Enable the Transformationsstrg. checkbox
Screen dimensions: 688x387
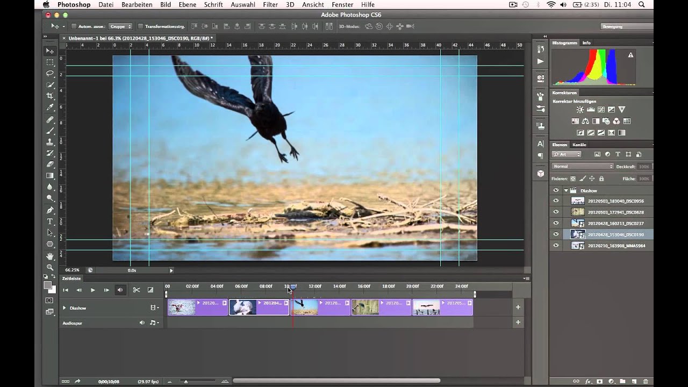point(140,26)
